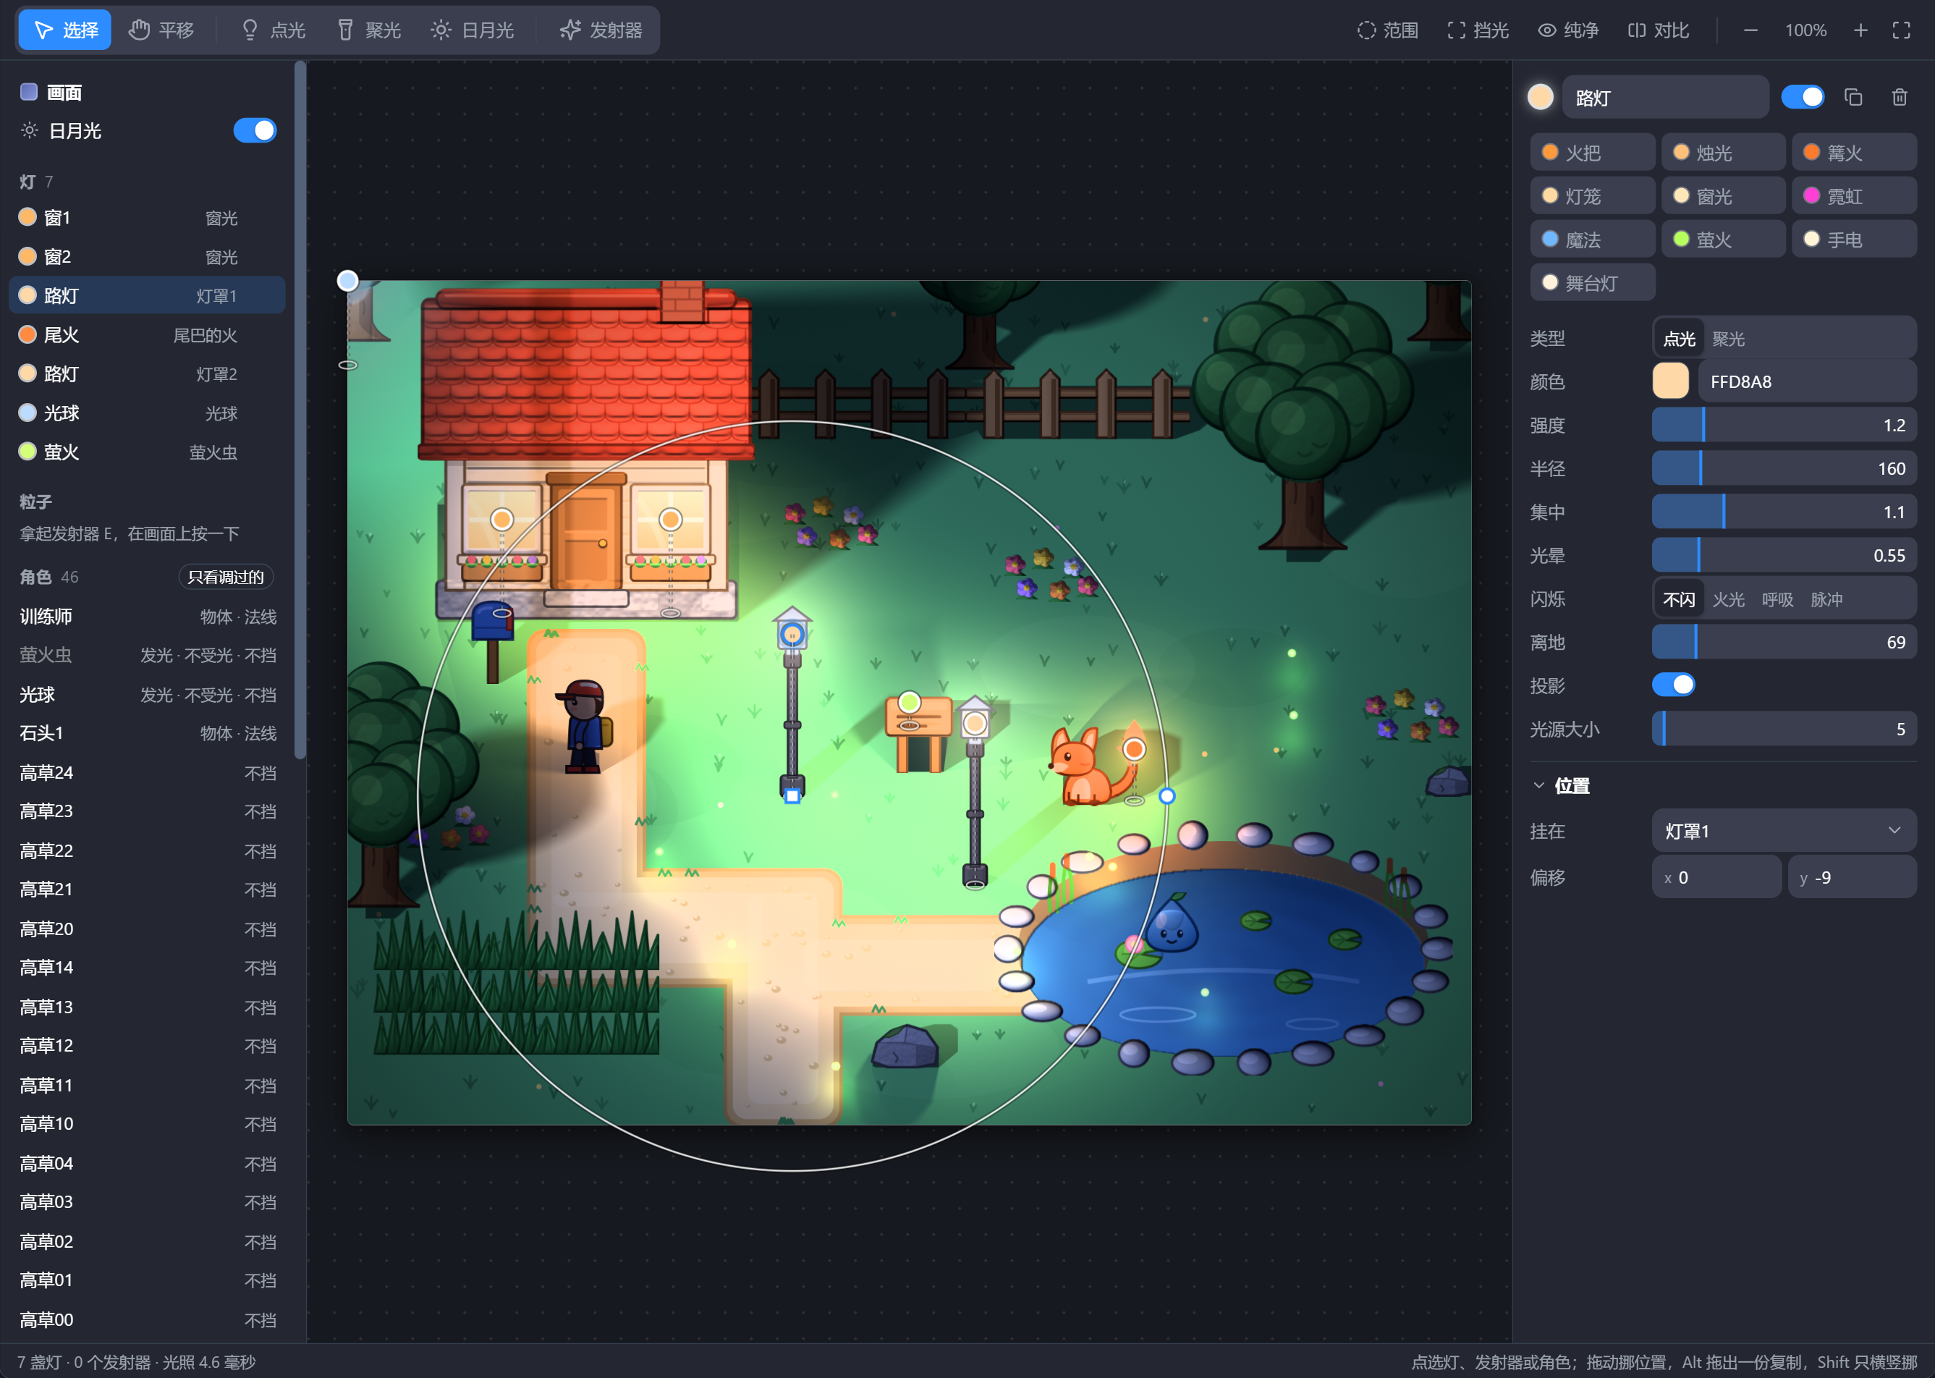The height and width of the screenshot is (1378, 1935).
Task: Delete the light with trash icon
Action: pos(1900,98)
